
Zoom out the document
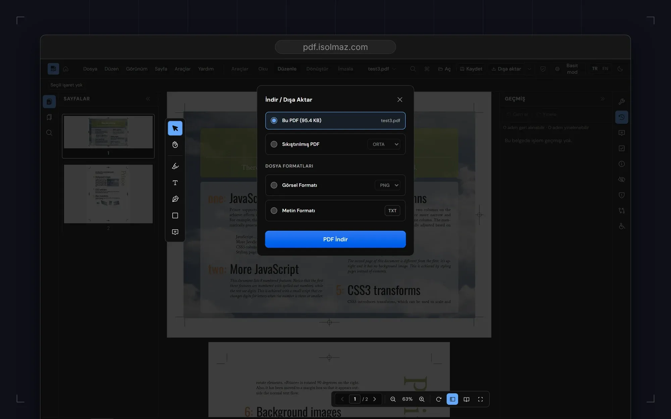[x=393, y=399]
